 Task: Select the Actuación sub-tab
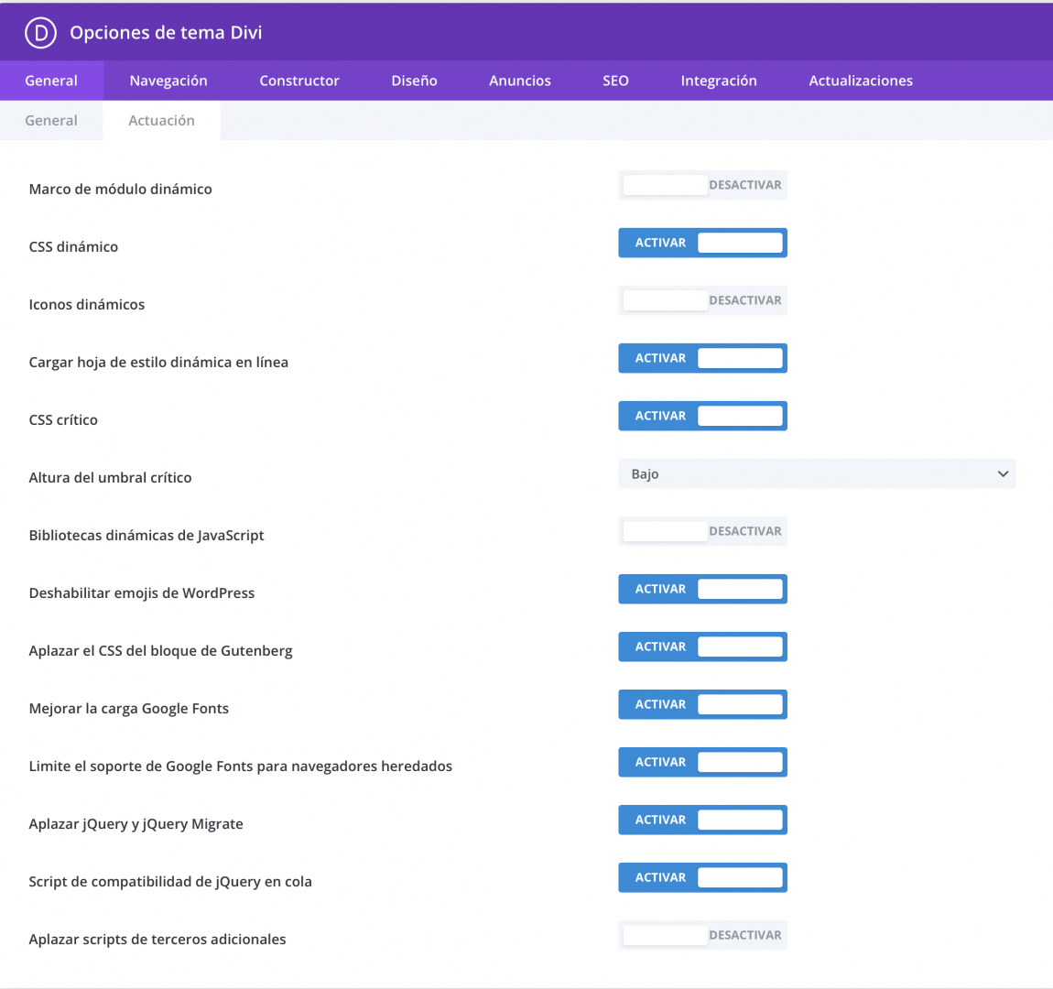tap(161, 120)
